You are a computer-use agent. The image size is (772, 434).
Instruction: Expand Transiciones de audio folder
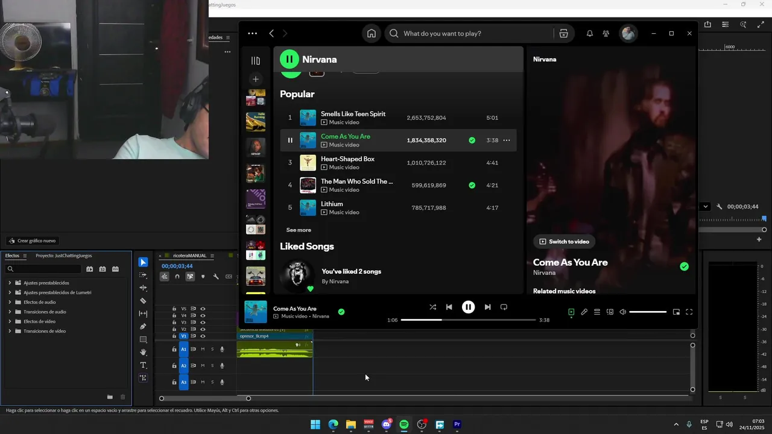[10, 312]
